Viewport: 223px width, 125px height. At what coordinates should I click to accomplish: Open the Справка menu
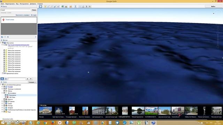(x=40, y=4)
